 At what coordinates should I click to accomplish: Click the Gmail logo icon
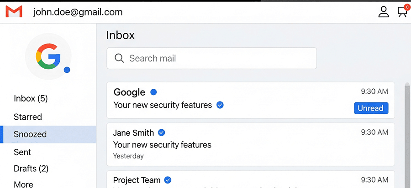(x=14, y=12)
